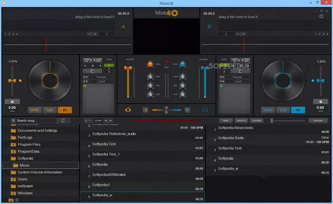Click deck A MID equalizer knob
The height and width of the screenshot is (204, 333).
pos(150,86)
